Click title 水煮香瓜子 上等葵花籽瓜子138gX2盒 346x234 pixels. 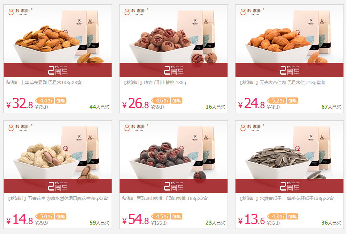tap(297, 199)
